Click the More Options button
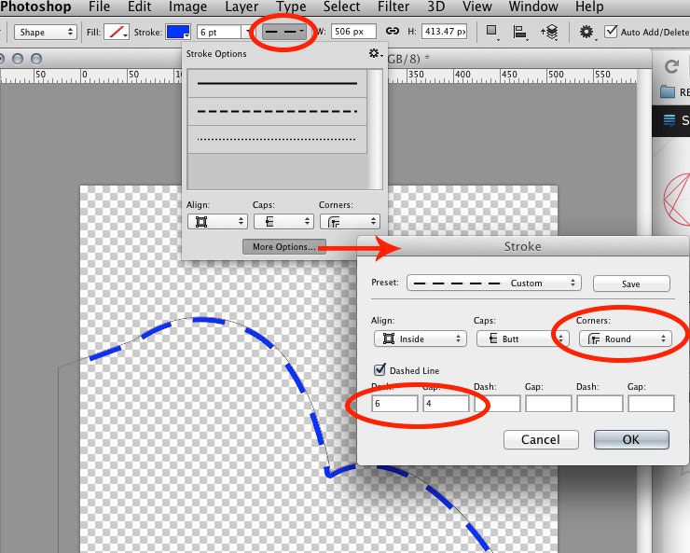 284,247
